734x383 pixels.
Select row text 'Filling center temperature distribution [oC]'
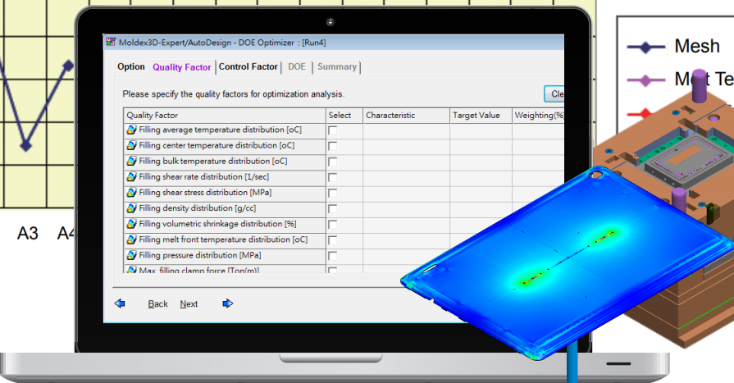217,146
